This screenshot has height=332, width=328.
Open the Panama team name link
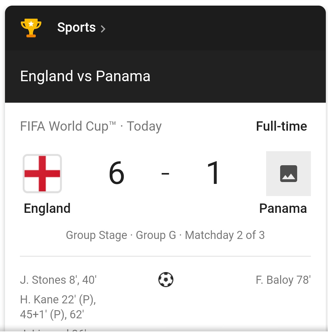(x=283, y=208)
